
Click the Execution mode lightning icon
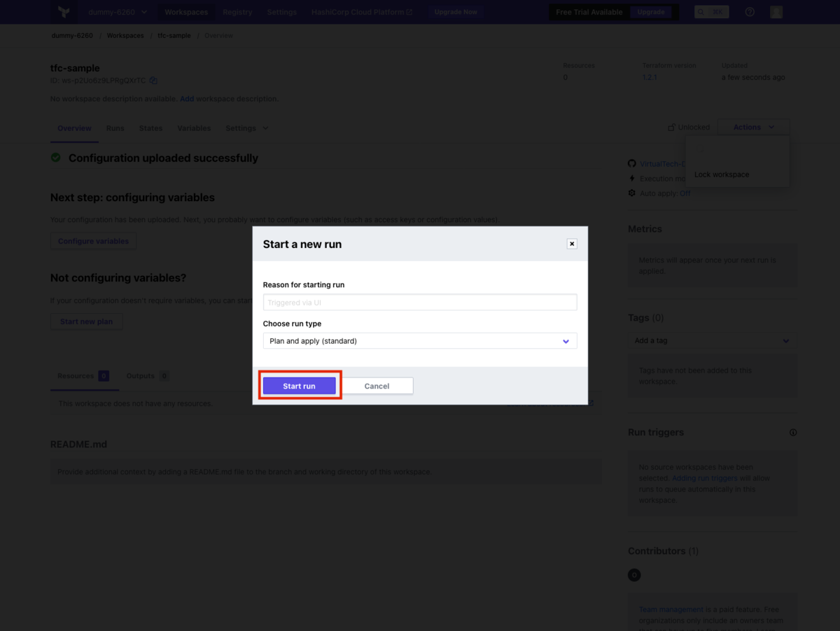pyautogui.click(x=632, y=179)
